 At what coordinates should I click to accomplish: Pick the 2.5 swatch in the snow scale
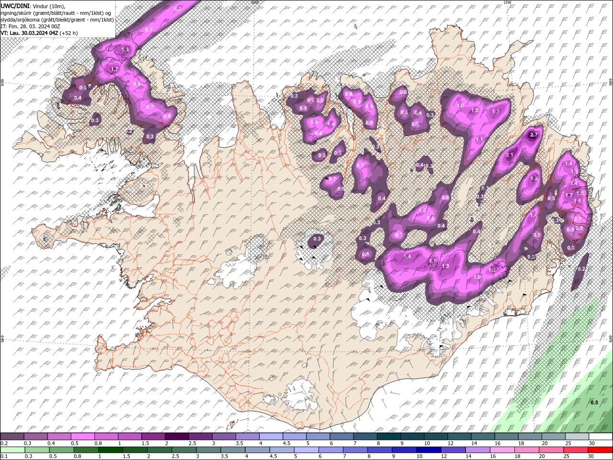[x=200, y=437]
